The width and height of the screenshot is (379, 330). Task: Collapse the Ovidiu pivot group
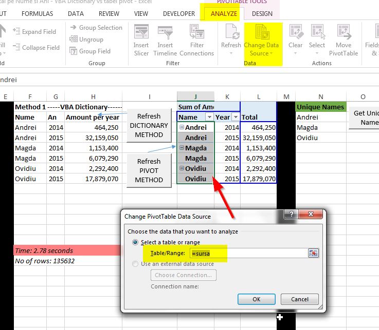tap(182, 168)
